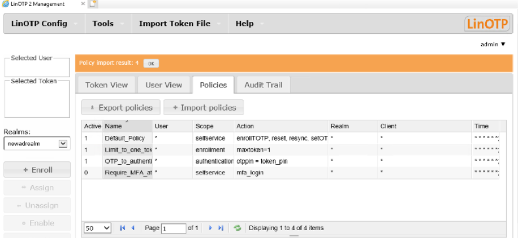
Task: Open the Tools menu
Action: click(x=107, y=24)
